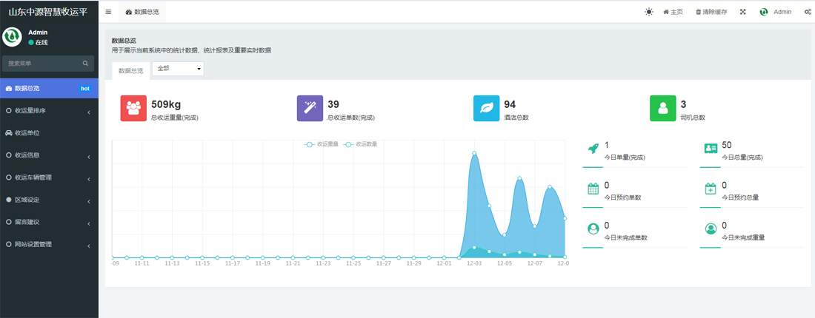
Task: Toggle 收运重量 series in chart legend
Action: coord(322,144)
